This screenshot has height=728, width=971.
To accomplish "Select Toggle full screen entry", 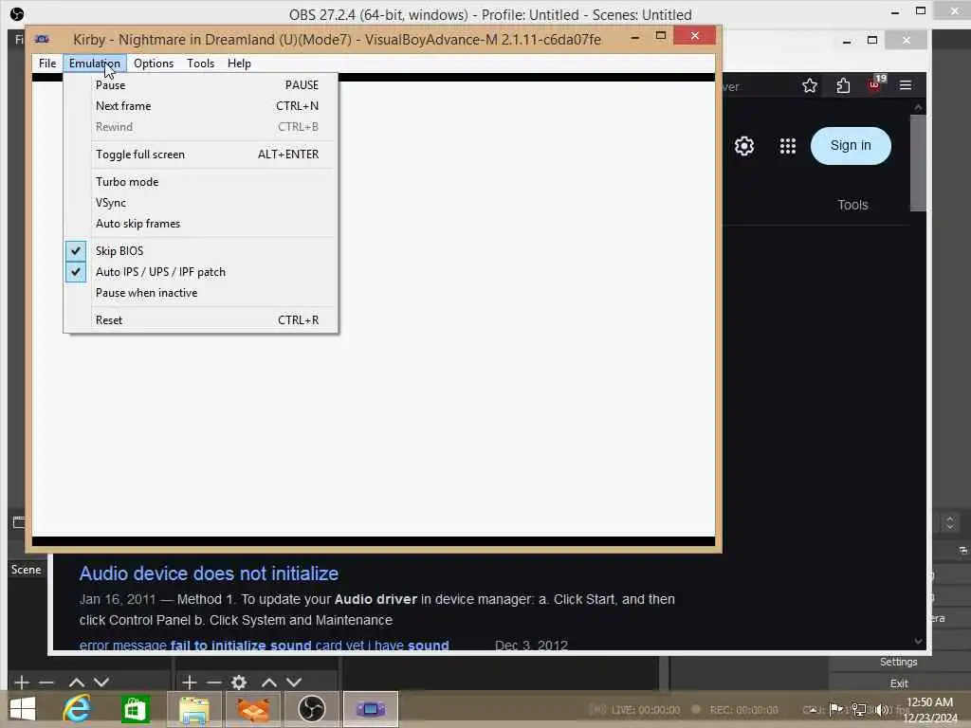I will (x=201, y=155).
